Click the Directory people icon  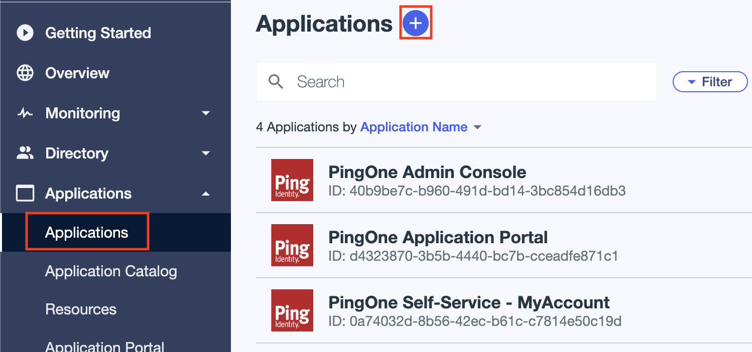pos(25,153)
